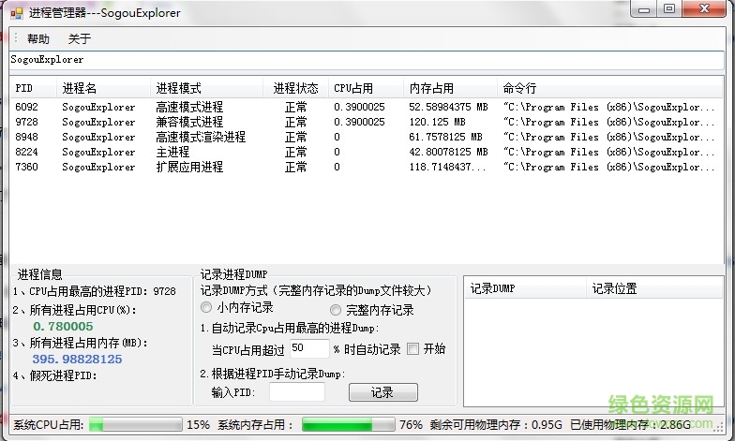
Task: Click the 记录DUMP column header
Action: pyautogui.click(x=525, y=288)
